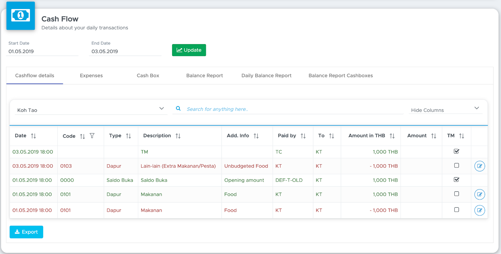
Task: Click the search magnifier icon
Action: pyautogui.click(x=178, y=108)
